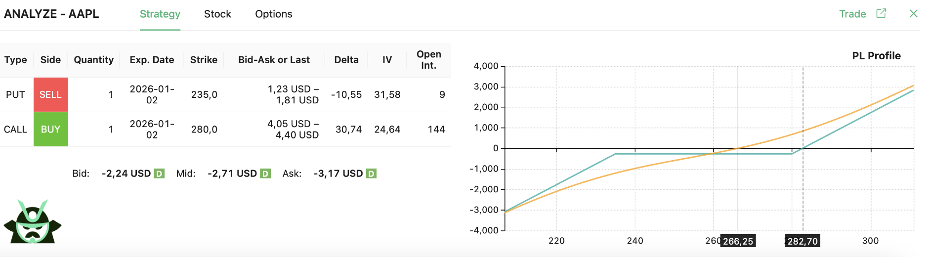Open the Trade external link icon
Image resolution: width=926 pixels, height=257 pixels.
point(881,13)
